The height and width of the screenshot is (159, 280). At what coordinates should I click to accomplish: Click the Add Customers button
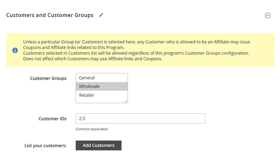(99, 146)
